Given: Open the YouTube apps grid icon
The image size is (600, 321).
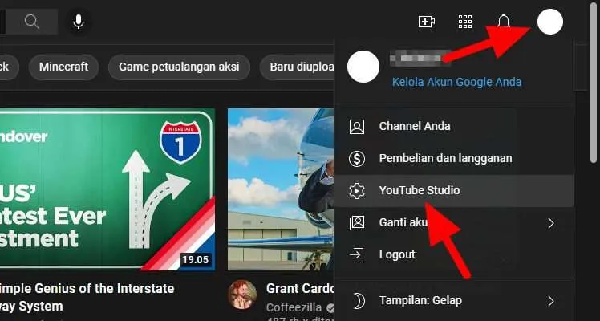Looking at the screenshot, I should click(465, 22).
